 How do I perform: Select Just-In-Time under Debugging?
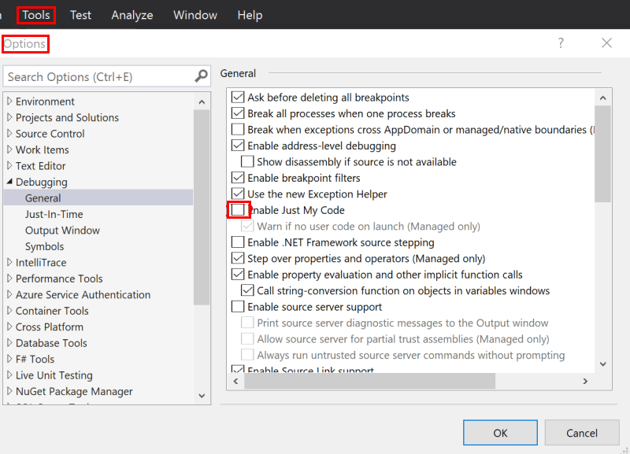pyautogui.click(x=54, y=214)
